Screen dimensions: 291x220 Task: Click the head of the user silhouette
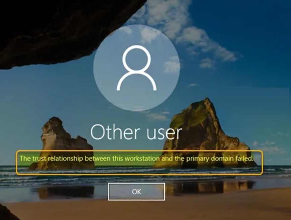click(x=136, y=58)
